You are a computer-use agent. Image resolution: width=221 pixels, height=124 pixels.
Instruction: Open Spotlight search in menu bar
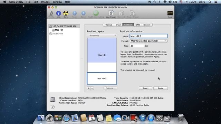tap(210, 2)
